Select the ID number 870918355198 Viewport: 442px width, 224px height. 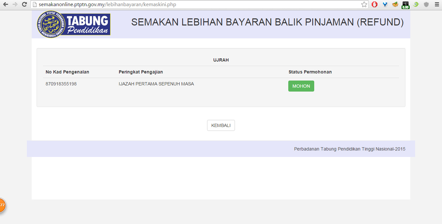[x=61, y=84]
